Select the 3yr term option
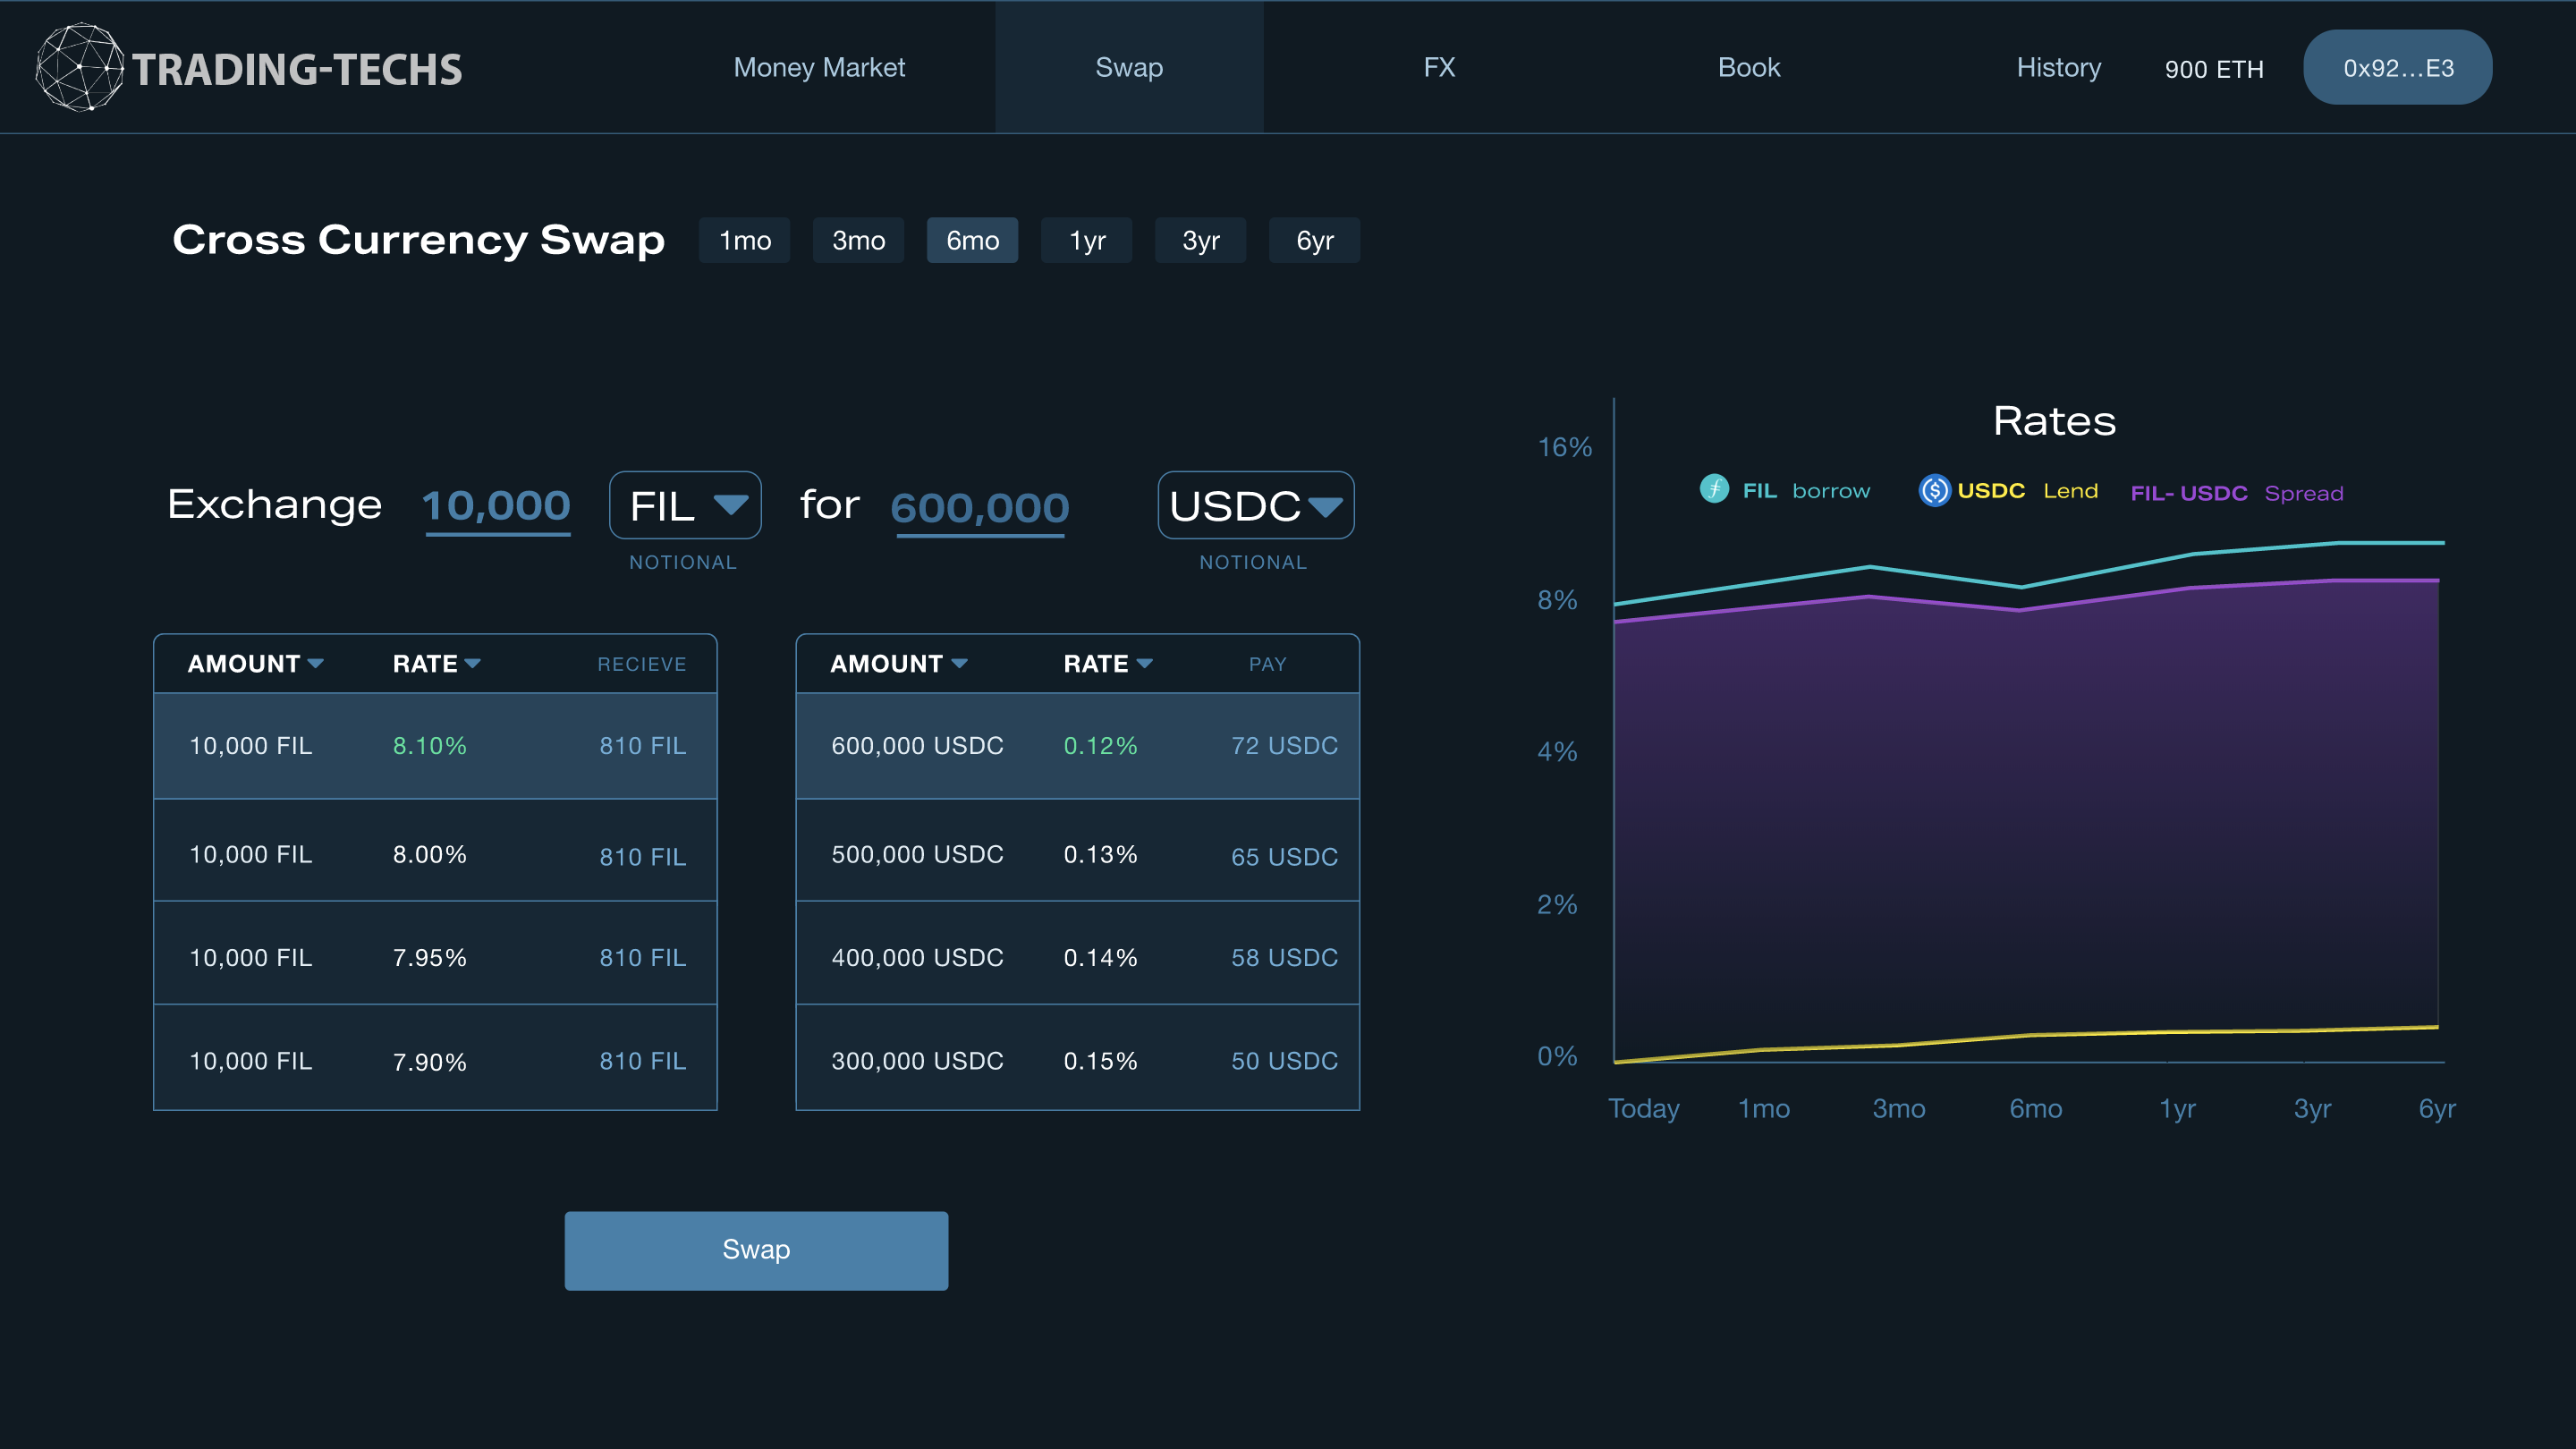Viewport: 2576px width, 1449px height. pos(1201,240)
